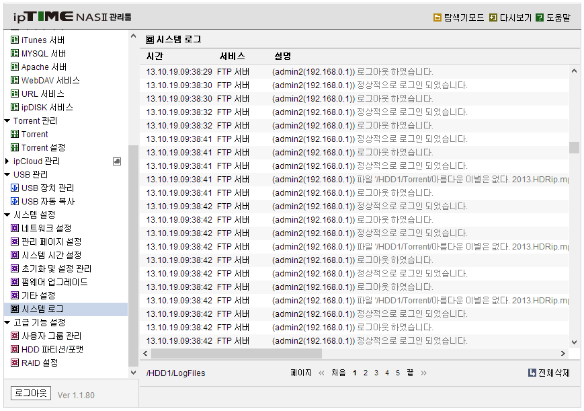Click the Torrent 설정 icon

pos(15,147)
